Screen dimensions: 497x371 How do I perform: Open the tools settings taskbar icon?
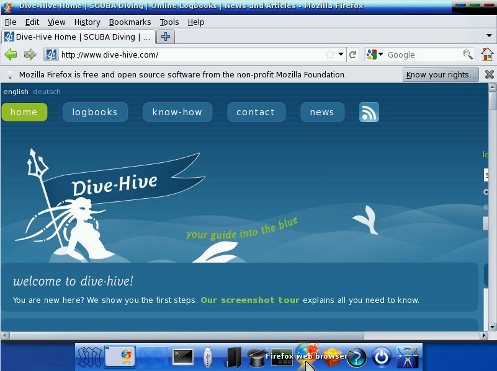coord(408,357)
